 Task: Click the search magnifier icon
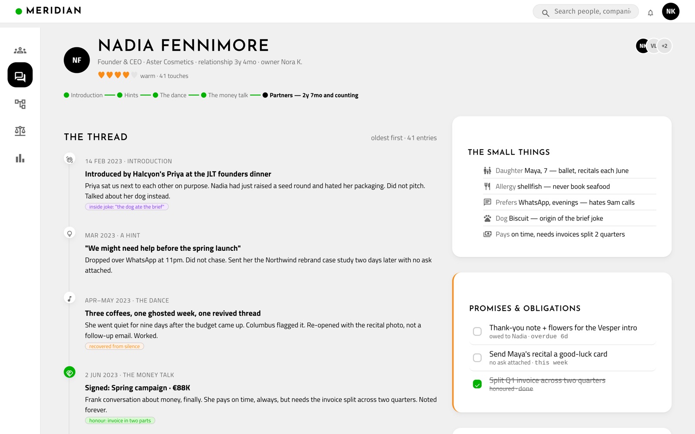[x=546, y=13]
